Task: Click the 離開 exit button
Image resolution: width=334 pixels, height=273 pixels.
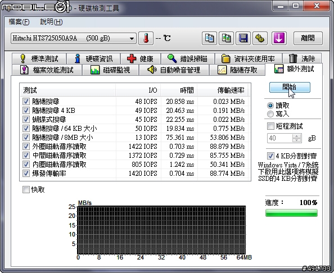Action: tap(308, 38)
